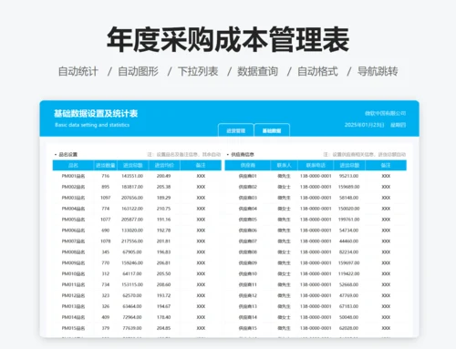Click amount cell 207656.00
The image size is (456, 349).
click(x=132, y=198)
